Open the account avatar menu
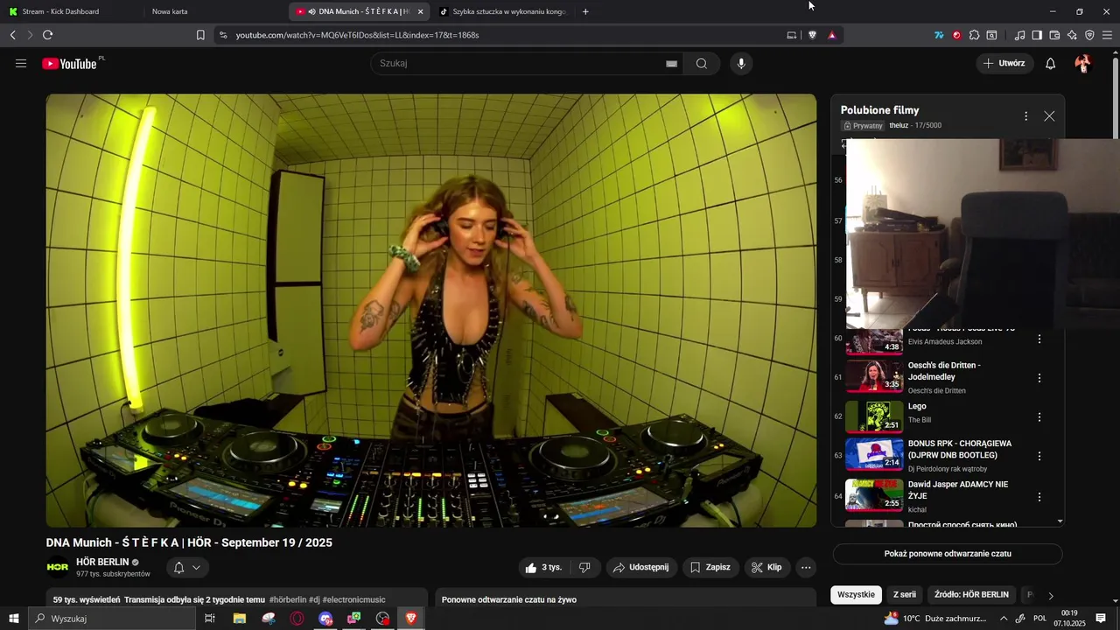Image resolution: width=1120 pixels, height=630 pixels. point(1083,63)
